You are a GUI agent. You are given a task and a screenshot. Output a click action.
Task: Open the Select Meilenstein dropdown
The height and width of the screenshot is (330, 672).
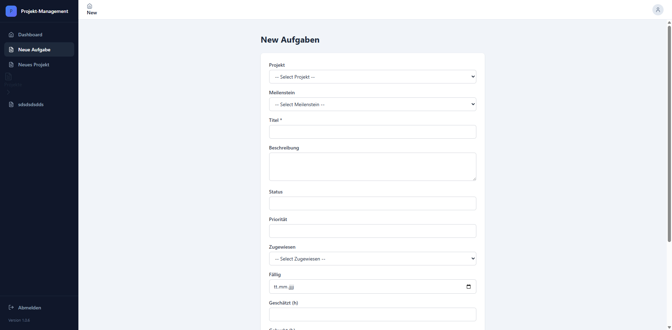click(x=372, y=104)
